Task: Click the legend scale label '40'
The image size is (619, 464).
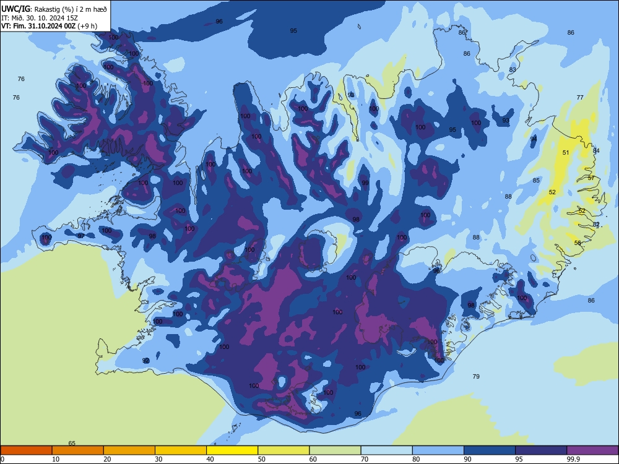Action: click(x=210, y=459)
